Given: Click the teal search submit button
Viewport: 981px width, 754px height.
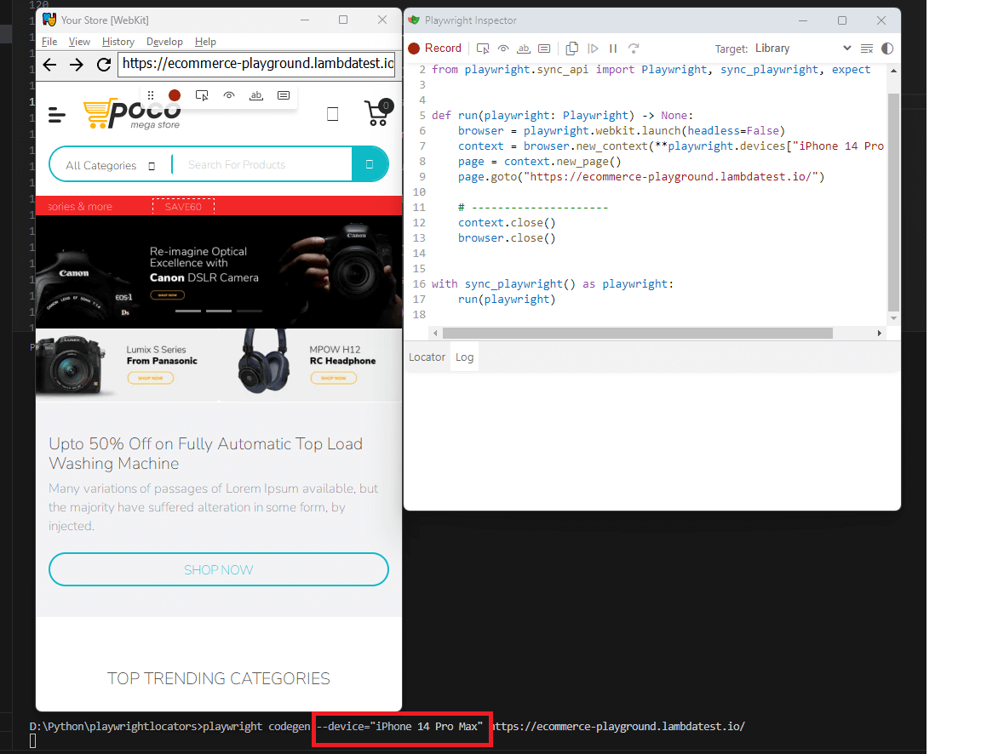Looking at the screenshot, I should (370, 164).
